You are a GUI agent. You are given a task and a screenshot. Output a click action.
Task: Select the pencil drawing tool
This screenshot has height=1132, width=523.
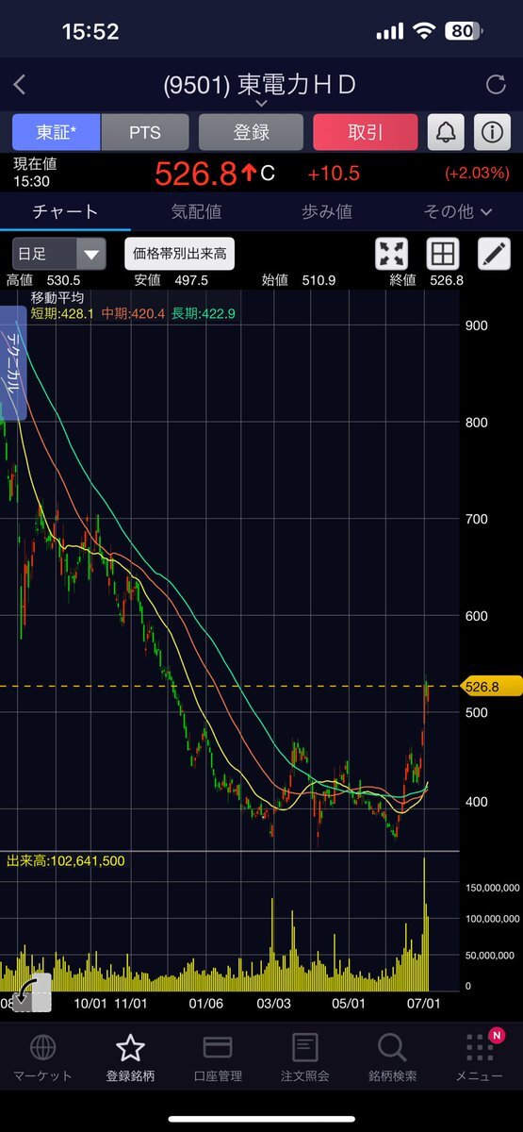tap(493, 254)
